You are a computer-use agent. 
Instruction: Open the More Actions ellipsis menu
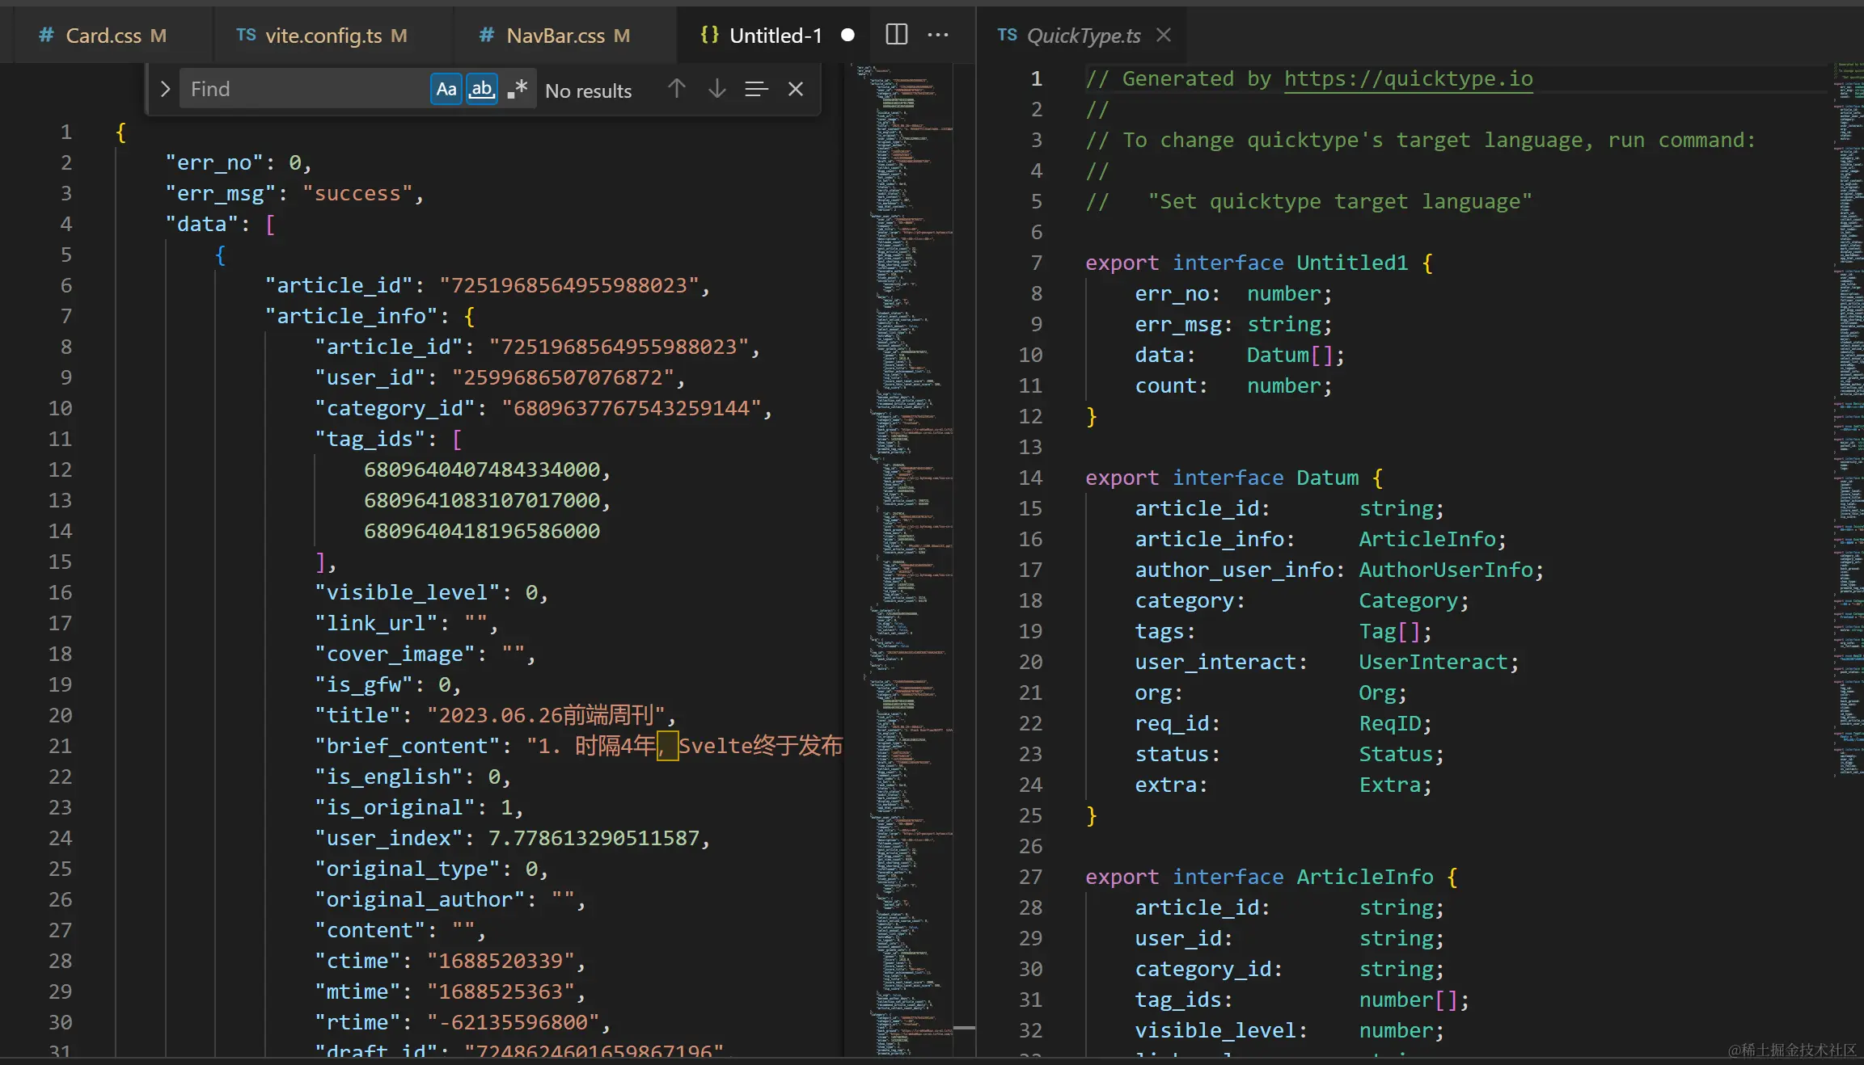(x=938, y=35)
